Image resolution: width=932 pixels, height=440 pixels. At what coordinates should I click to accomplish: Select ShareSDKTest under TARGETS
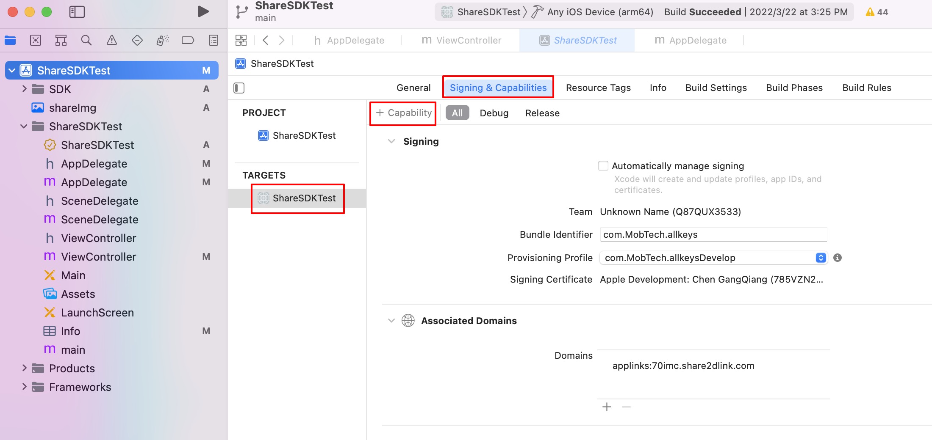click(297, 198)
